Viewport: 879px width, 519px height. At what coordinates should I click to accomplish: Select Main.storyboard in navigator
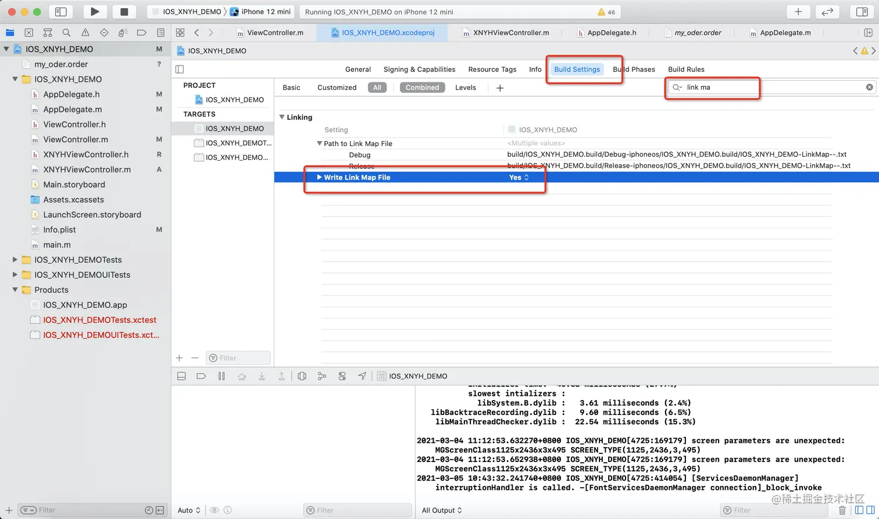point(74,185)
